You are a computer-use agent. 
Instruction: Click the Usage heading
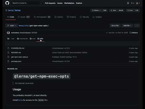(x=17, y=89)
